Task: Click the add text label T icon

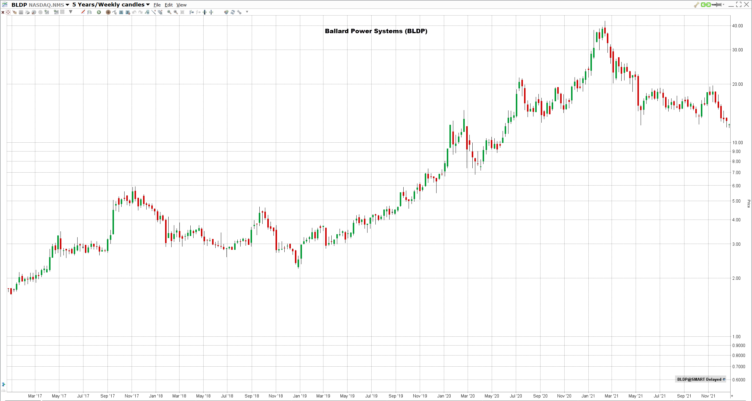Action: (121, 12)
